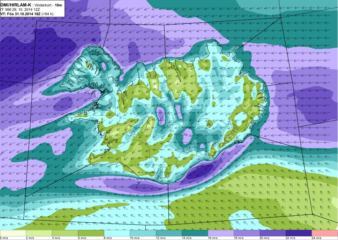Select the "VT: Fös 31.10.2014 18Z (+54 h)" line

[27, 14]
